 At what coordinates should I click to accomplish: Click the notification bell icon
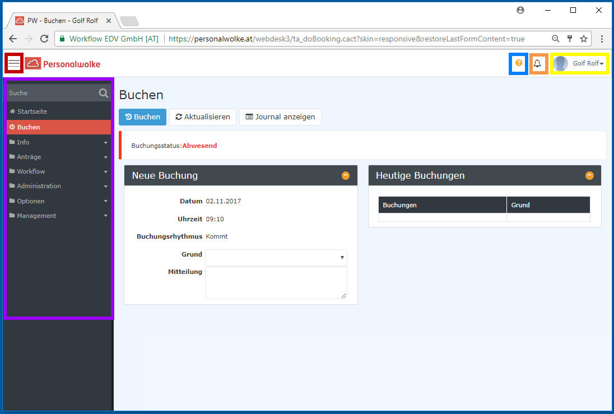click(538, 63)
